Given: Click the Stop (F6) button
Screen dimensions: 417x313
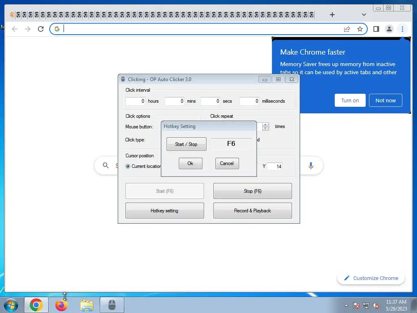Looking at the screenshot, I should coord(252,191).
